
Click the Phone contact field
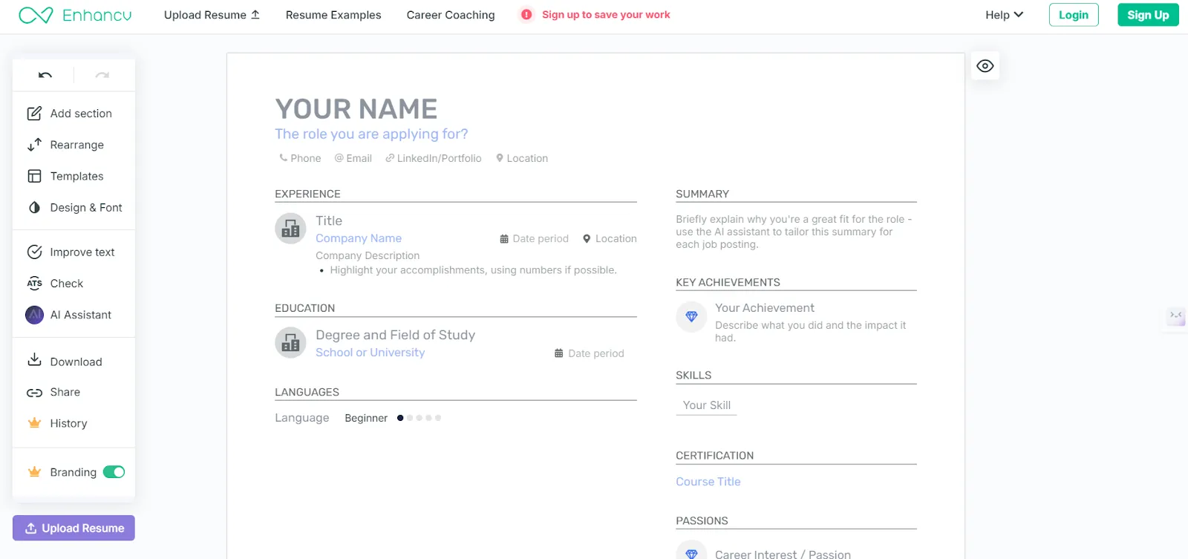301,158
